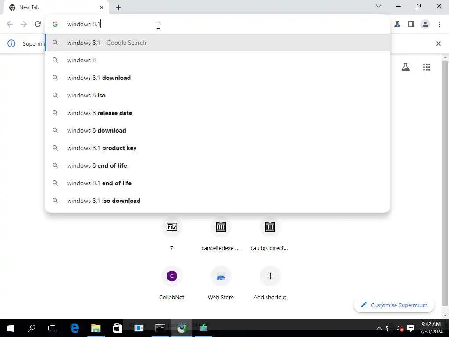
Task: Close the New Tab tab
Action: [x=102, y=7]
